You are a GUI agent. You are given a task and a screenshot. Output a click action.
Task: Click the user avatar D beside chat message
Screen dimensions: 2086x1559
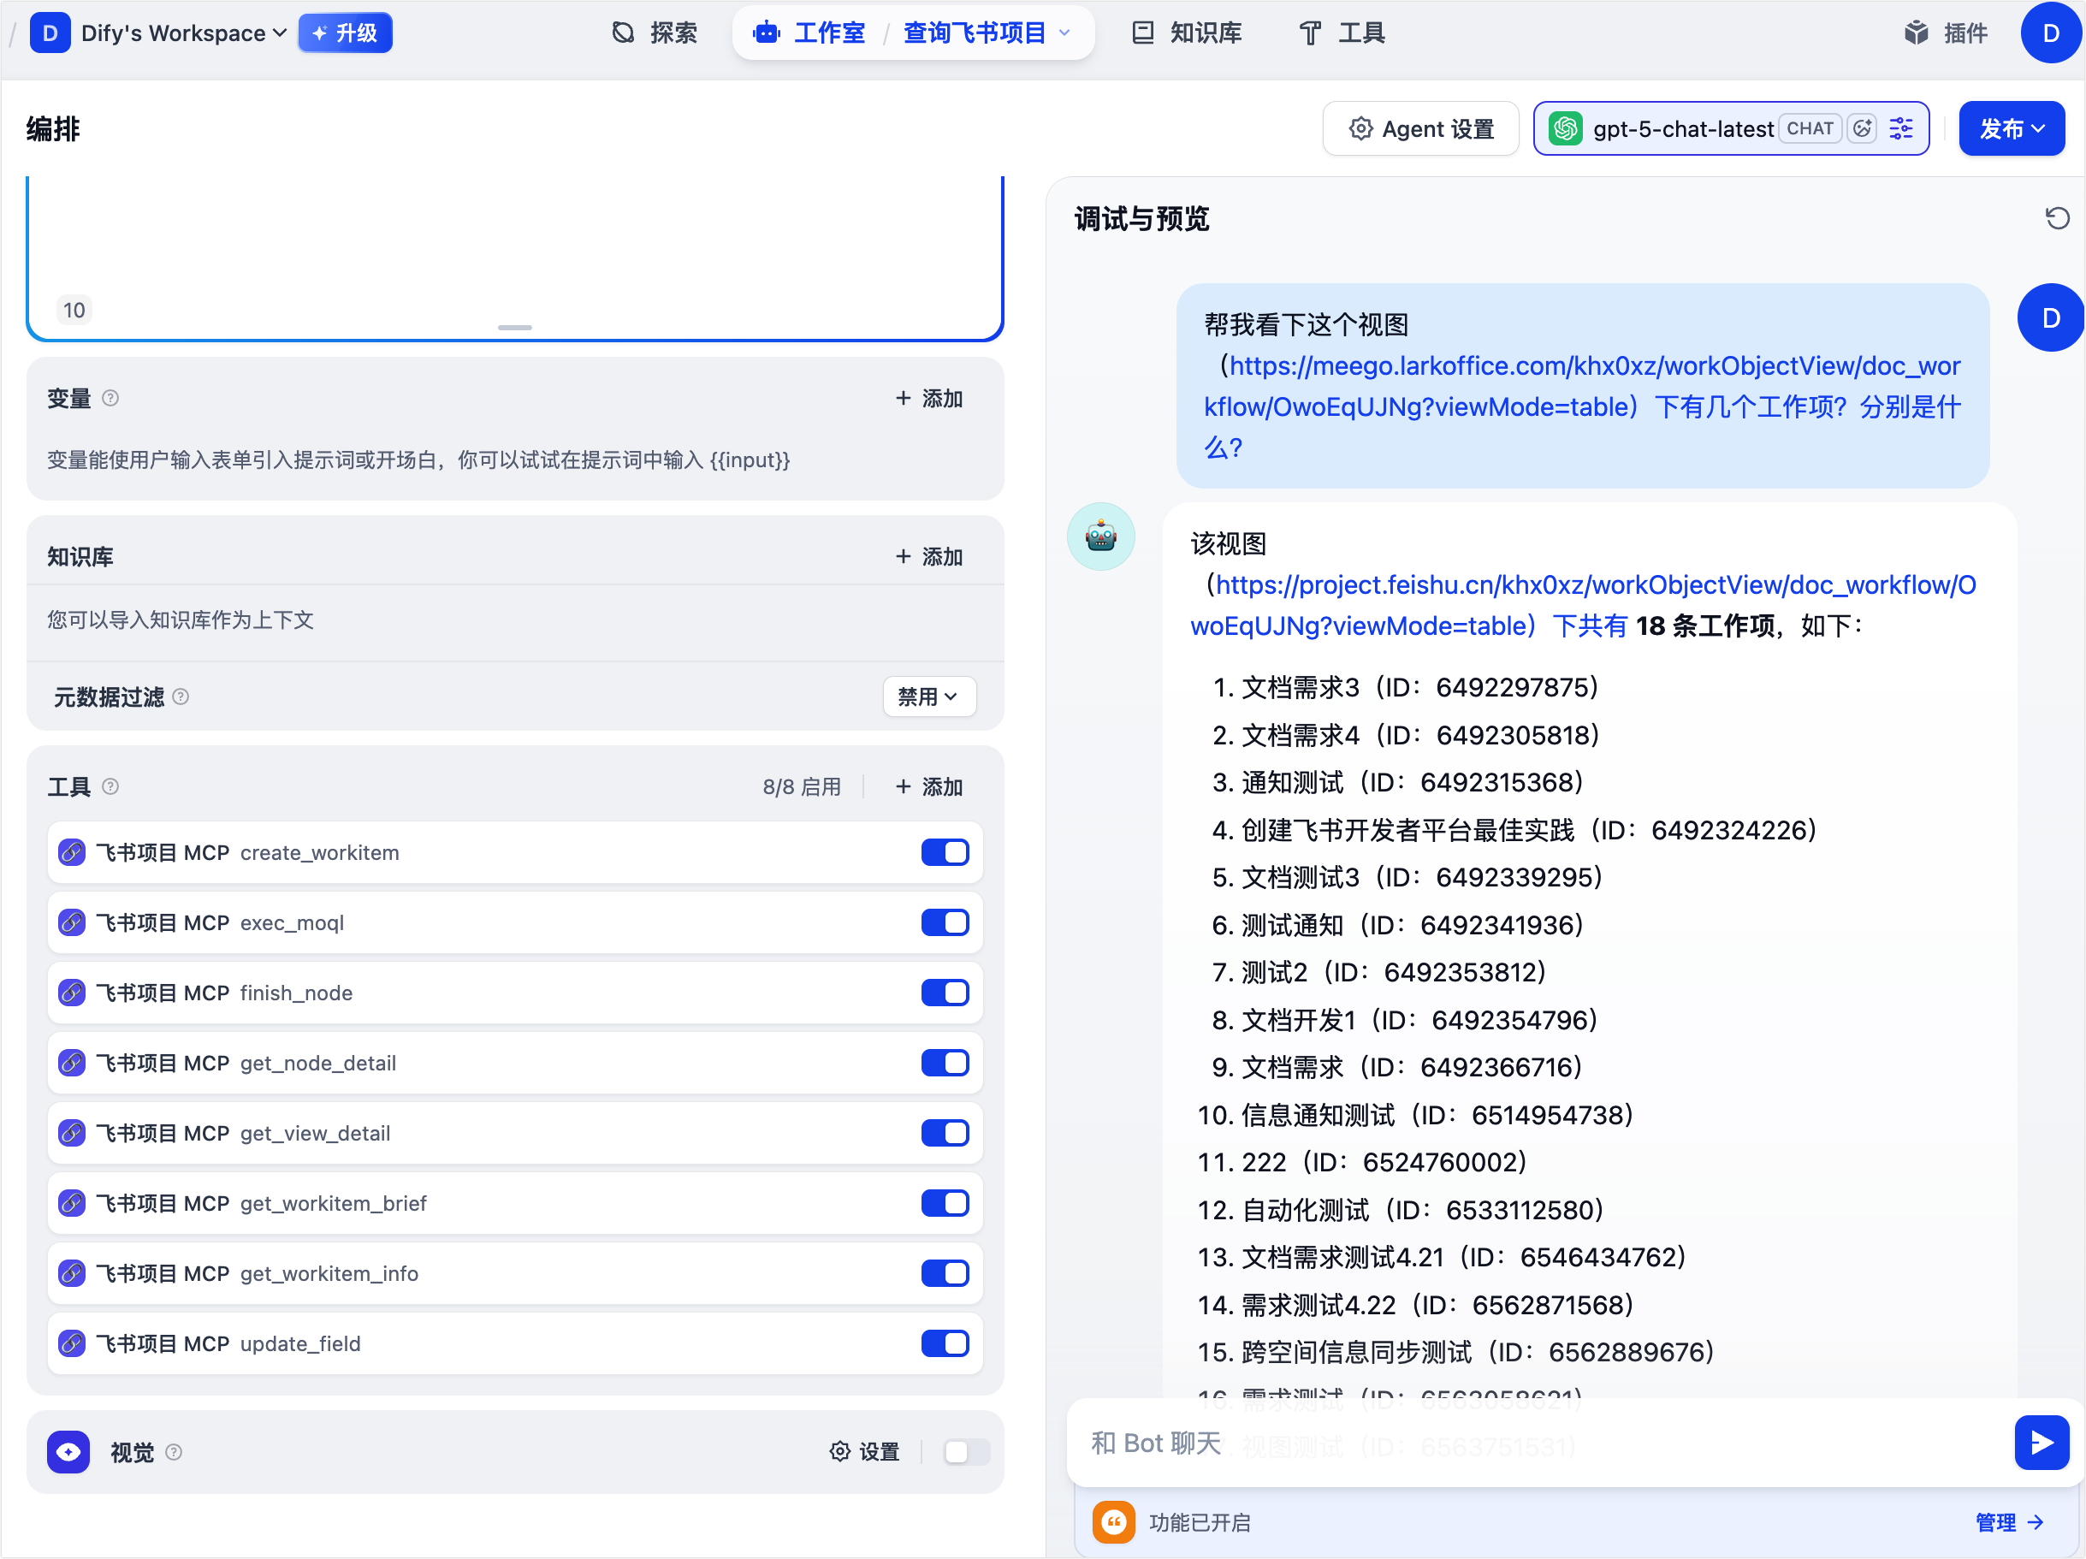(x=2051, y=317)
